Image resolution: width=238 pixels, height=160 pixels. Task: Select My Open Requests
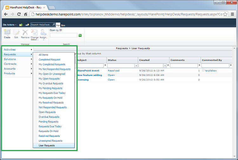49,79
